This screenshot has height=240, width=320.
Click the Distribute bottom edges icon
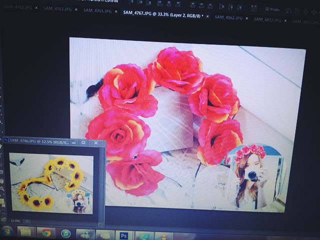point(210,6)
